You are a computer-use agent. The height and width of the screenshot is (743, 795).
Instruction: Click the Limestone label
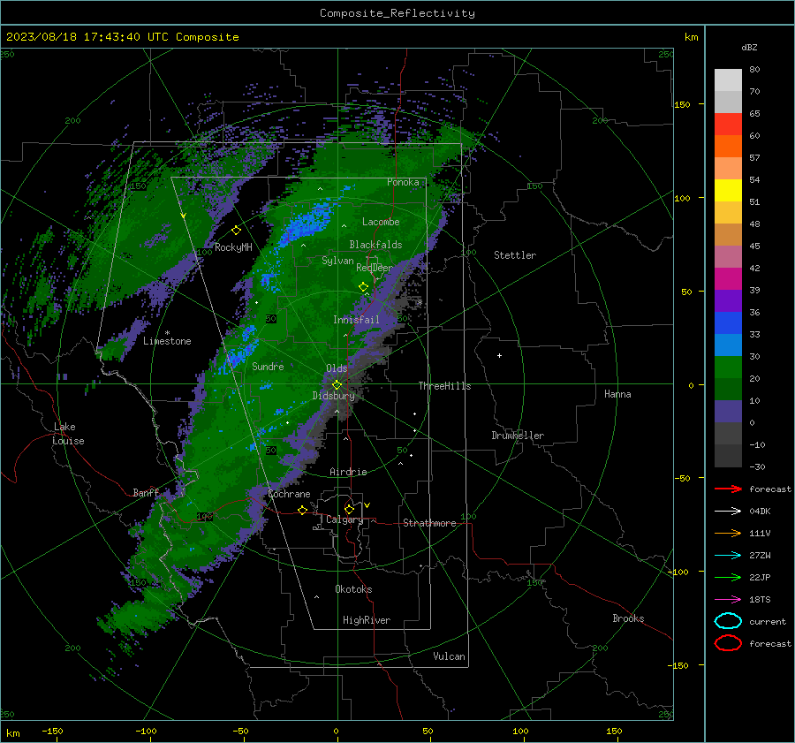click(167, 341)
